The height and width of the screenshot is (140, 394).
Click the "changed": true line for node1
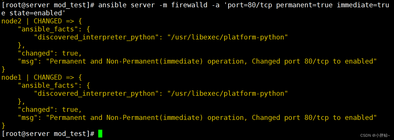(50, 110)
